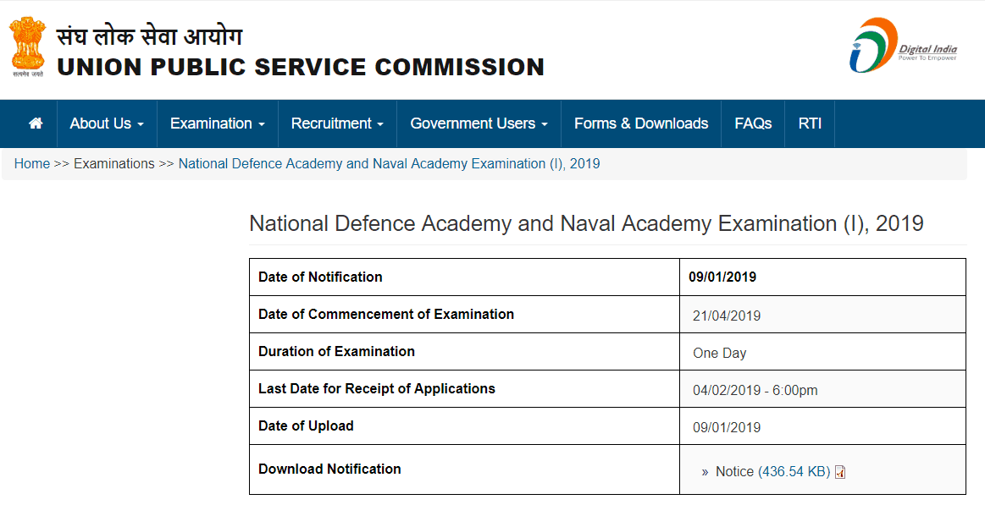The image size is (985, 505).
Task: Click the Last Date for Receipt value
Action: point(755,391)
